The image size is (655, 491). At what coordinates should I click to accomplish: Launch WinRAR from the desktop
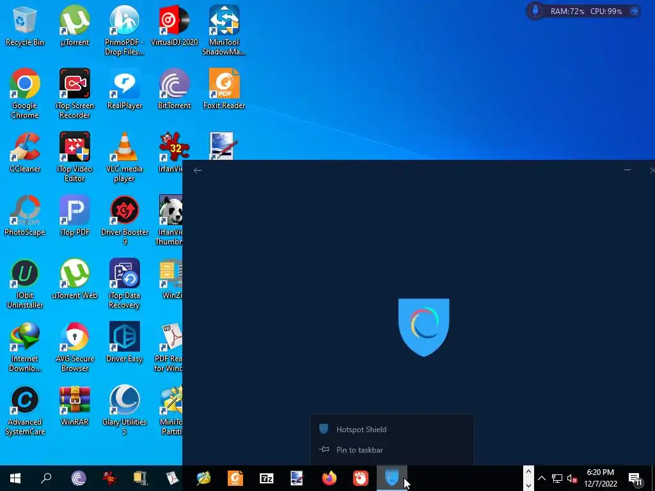(75, 406)
